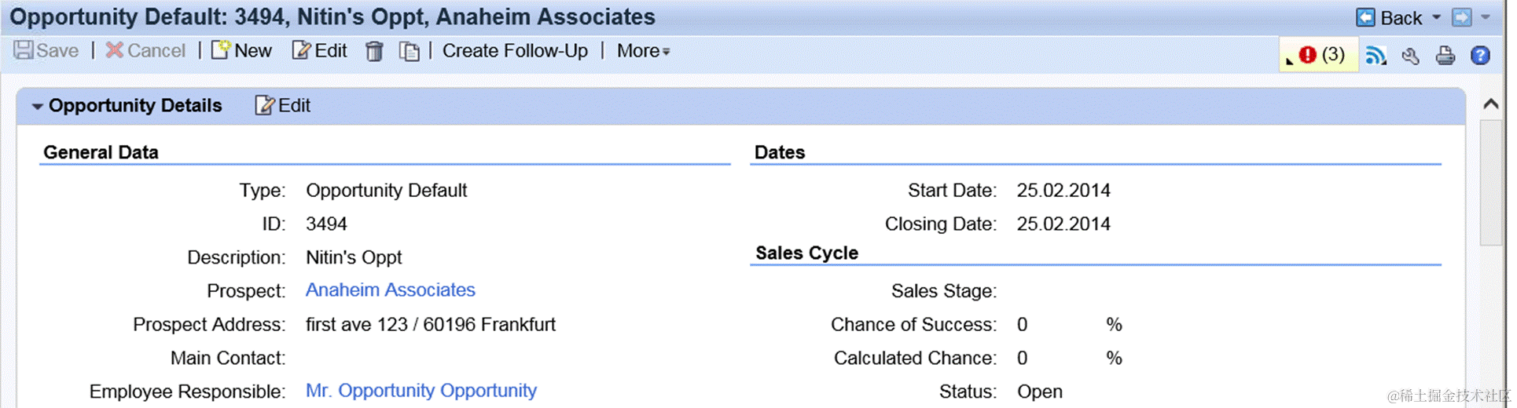Click the scrollbar up arrow

[1490, 104]
